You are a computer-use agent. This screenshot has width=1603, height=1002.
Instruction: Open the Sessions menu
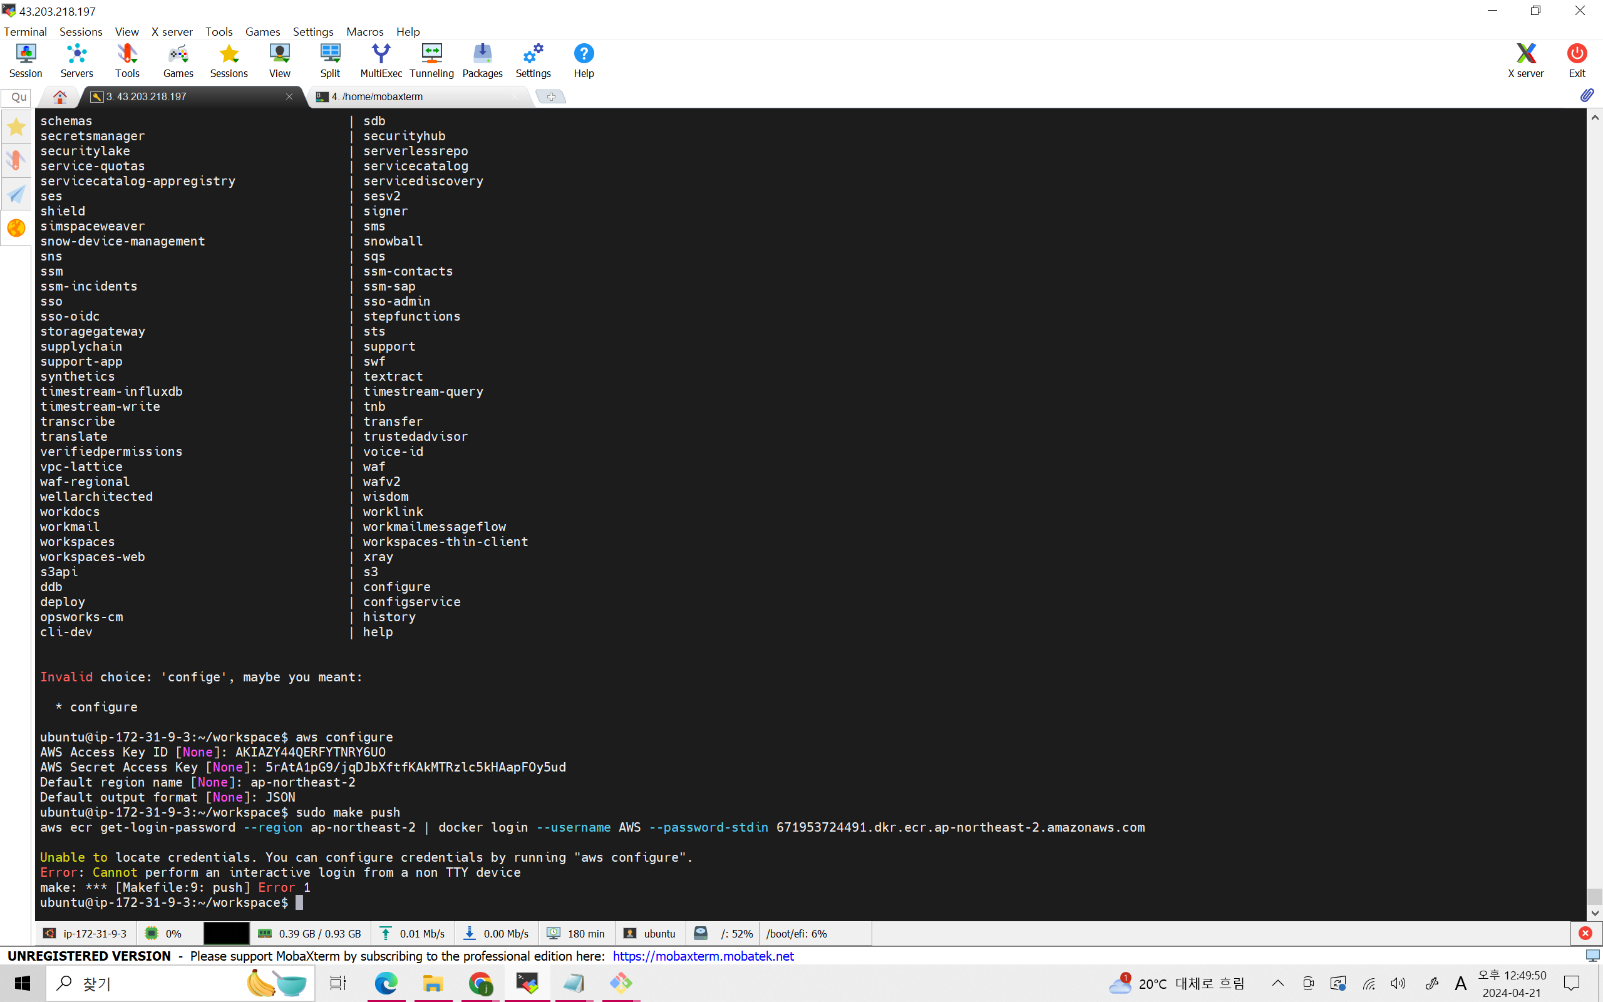click(x=81, y=32)
